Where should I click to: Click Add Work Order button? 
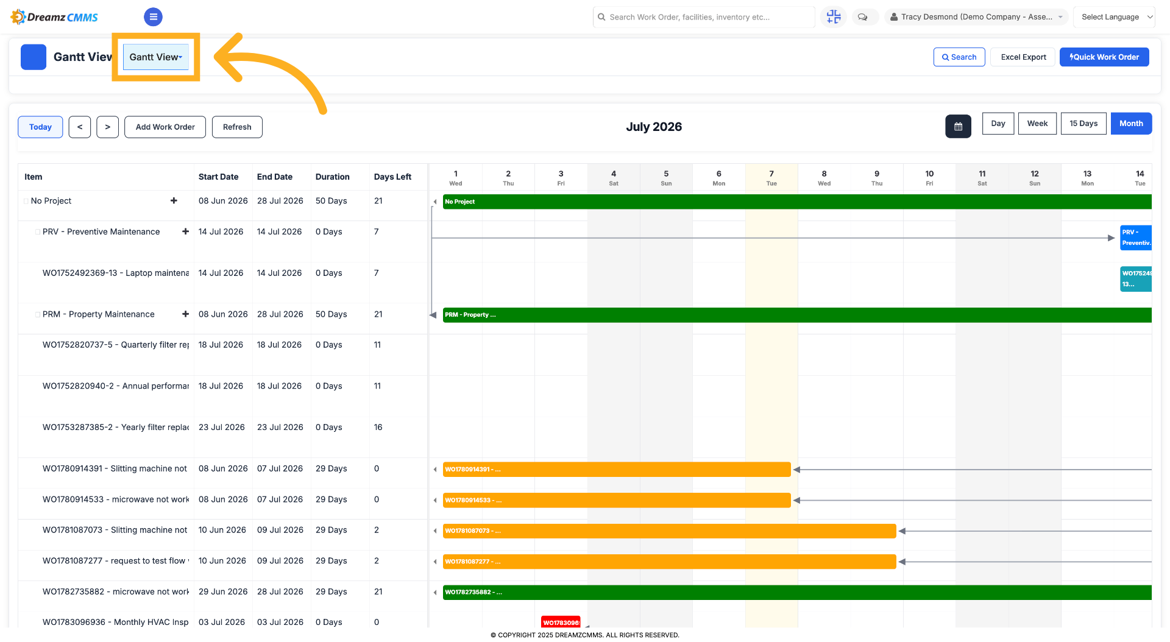[x=165, y=127]
